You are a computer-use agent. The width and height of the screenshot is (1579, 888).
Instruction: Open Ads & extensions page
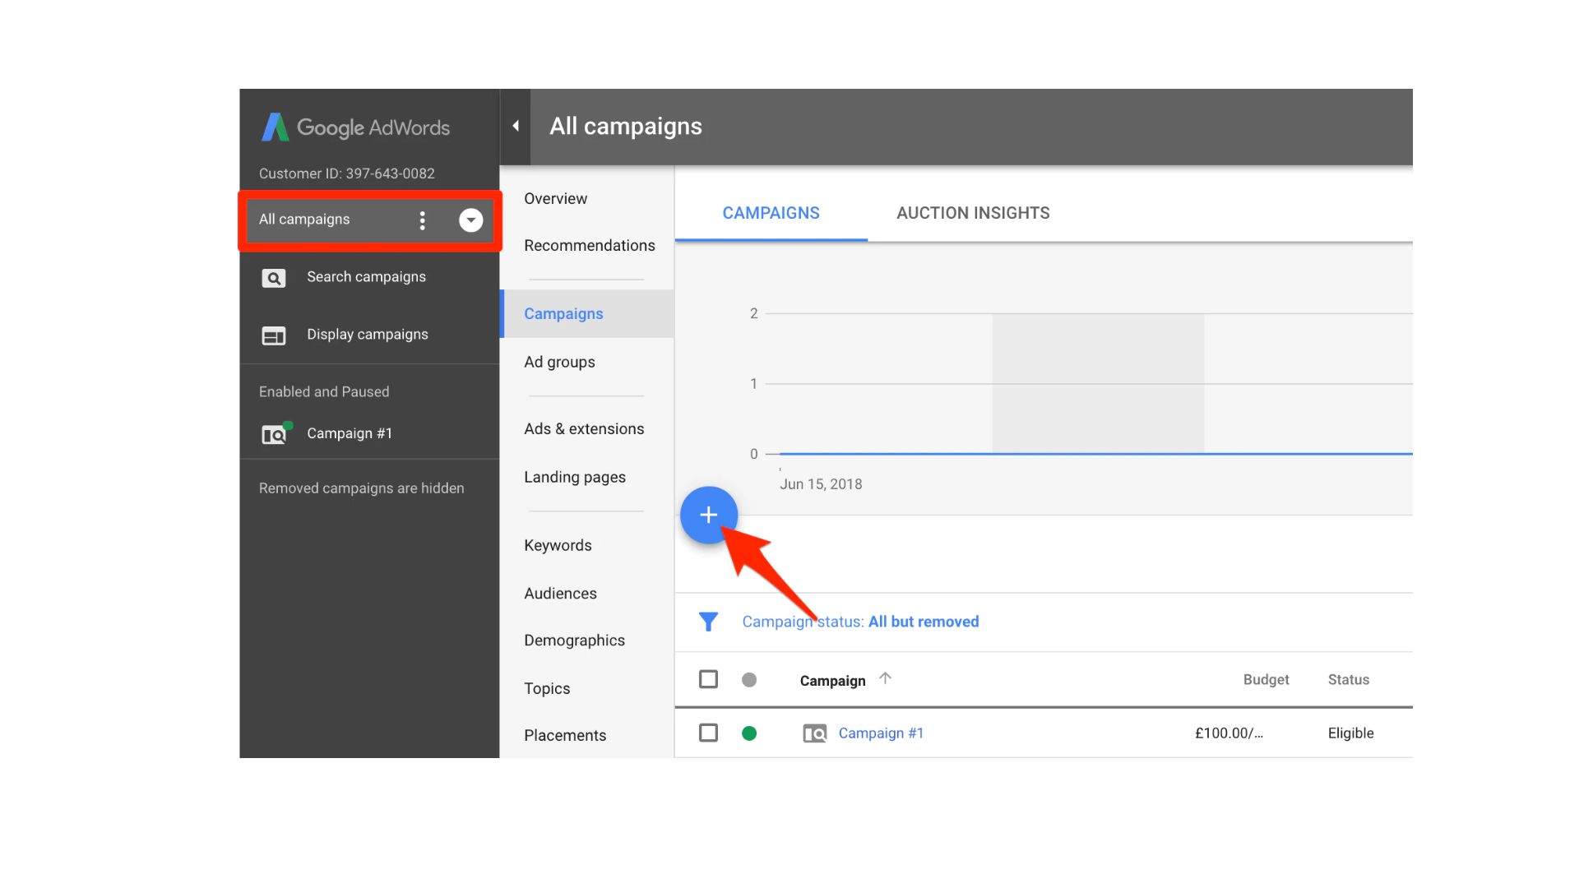(x=584, y=429)
